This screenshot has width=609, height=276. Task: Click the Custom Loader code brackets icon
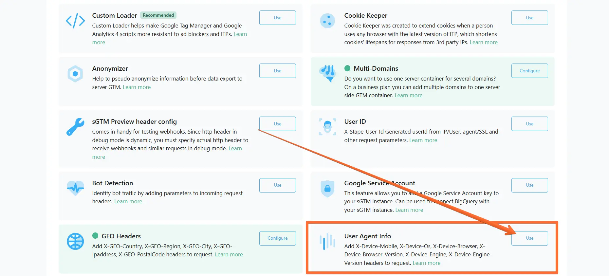(75, 21)
